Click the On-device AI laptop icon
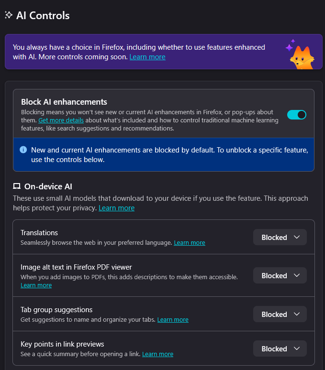Image resolution: width=325 pixels, height=370 pixels. click(x=17, y=186)
